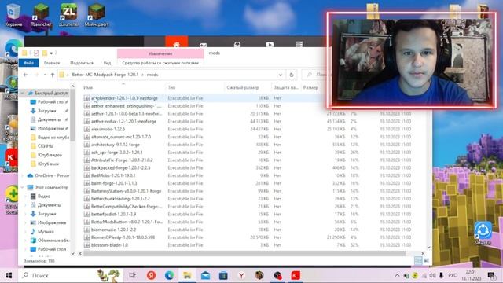Open the Файл tab
This screenshot has width=503, height=283.
coord(28,63)
